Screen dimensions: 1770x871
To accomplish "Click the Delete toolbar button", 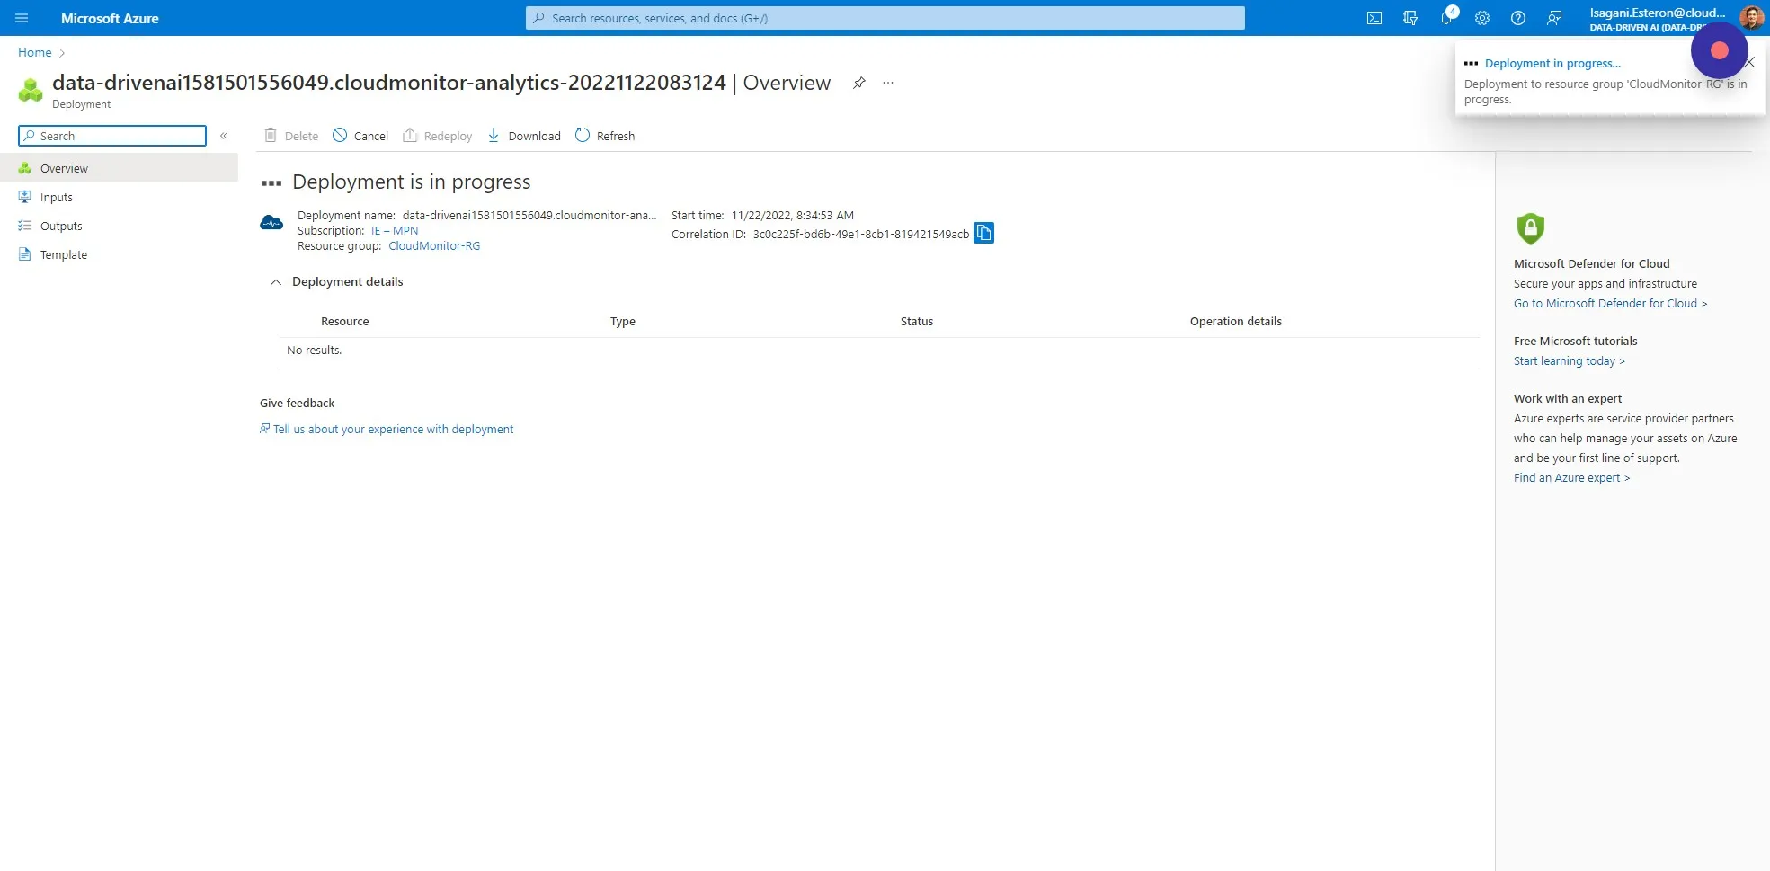I will click(291, 136).
